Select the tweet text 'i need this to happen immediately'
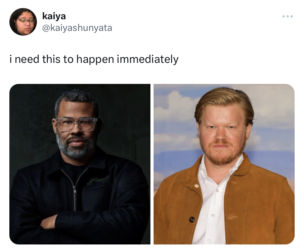This screenshot has height=252, width=304. coord(94,59)
